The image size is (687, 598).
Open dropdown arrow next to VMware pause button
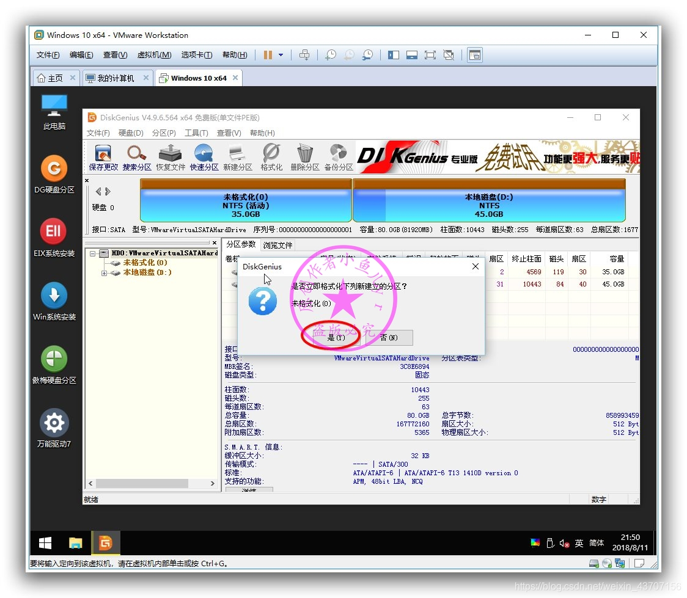click(x=281, y=55)
